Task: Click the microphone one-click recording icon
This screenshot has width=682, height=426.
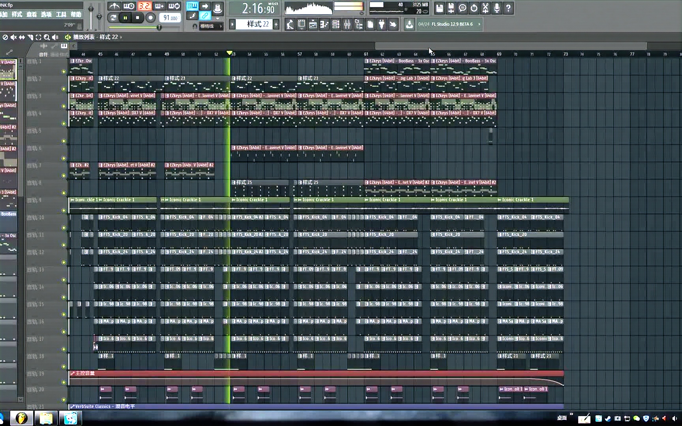Action: tap(497, 7)
